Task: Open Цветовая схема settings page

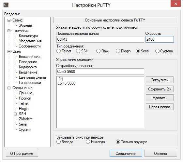Action: pos(32,77)
